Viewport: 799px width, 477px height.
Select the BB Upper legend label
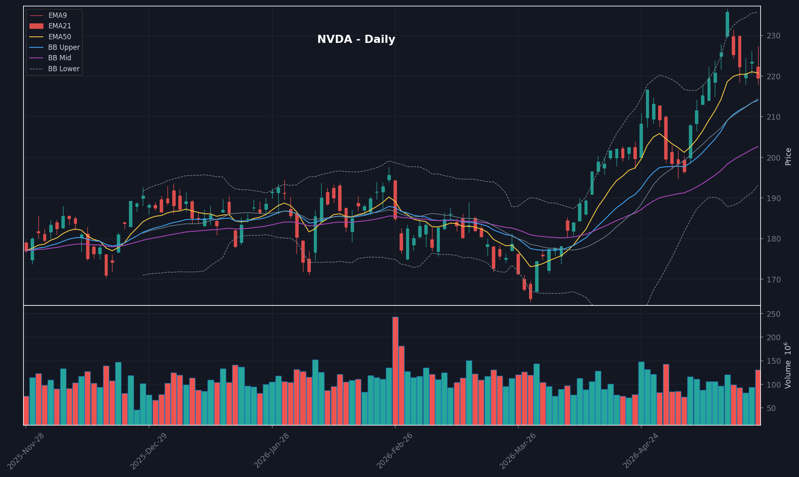point(64,47)
